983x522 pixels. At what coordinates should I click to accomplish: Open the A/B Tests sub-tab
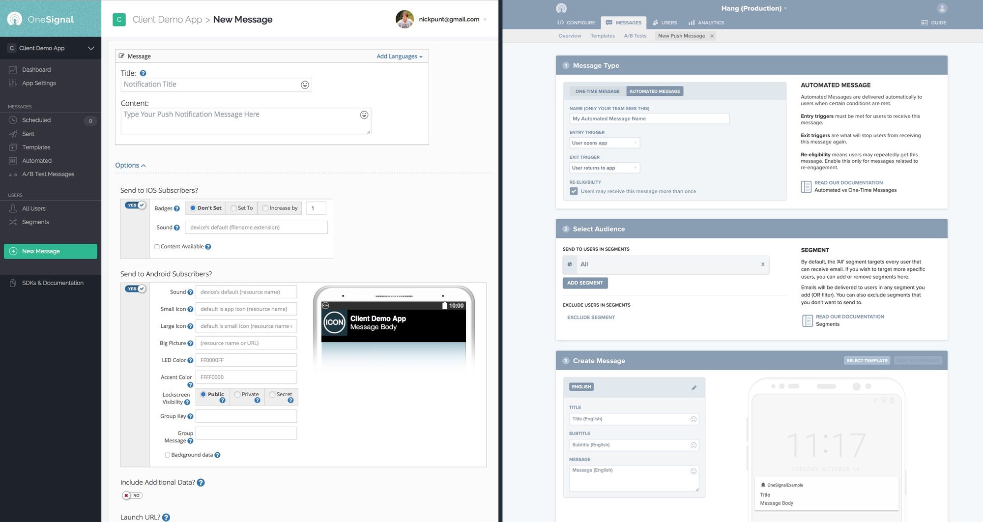pyautogui.click(x=635, y=36)
